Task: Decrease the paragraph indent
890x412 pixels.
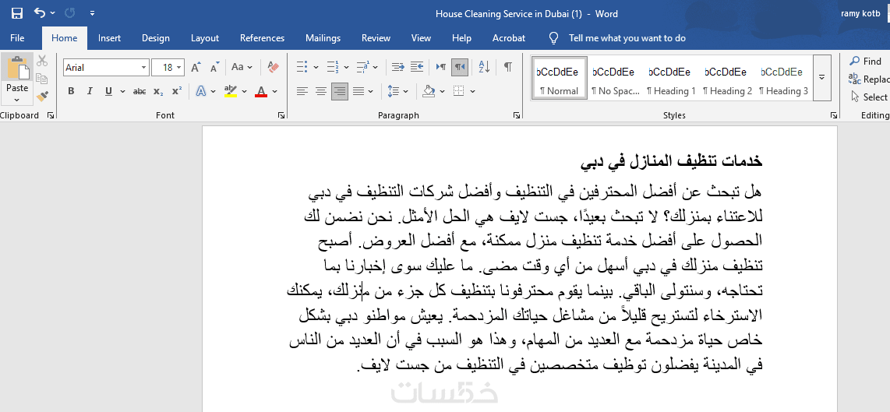Action: [x=398, y=67]
